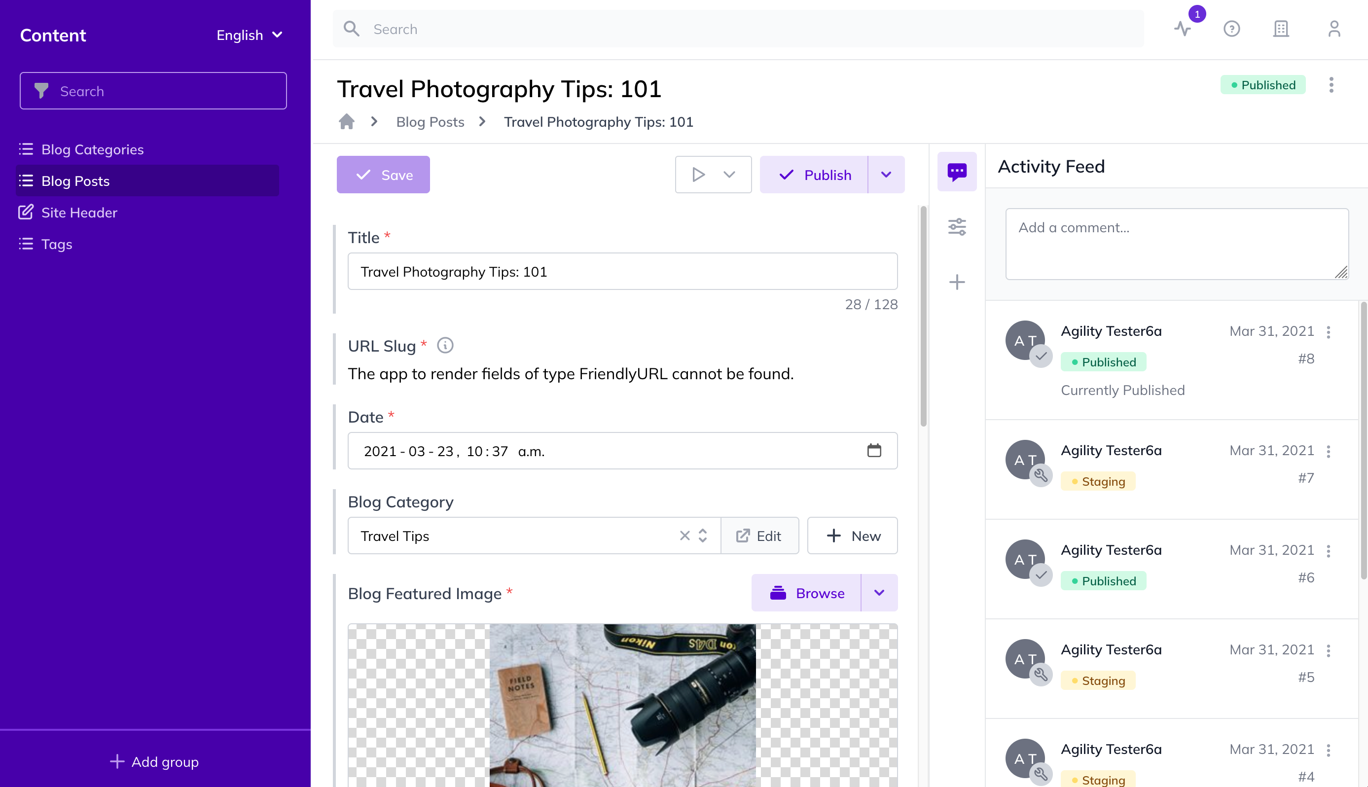Click the avatar of activity entry #7

click(1025, 460)
